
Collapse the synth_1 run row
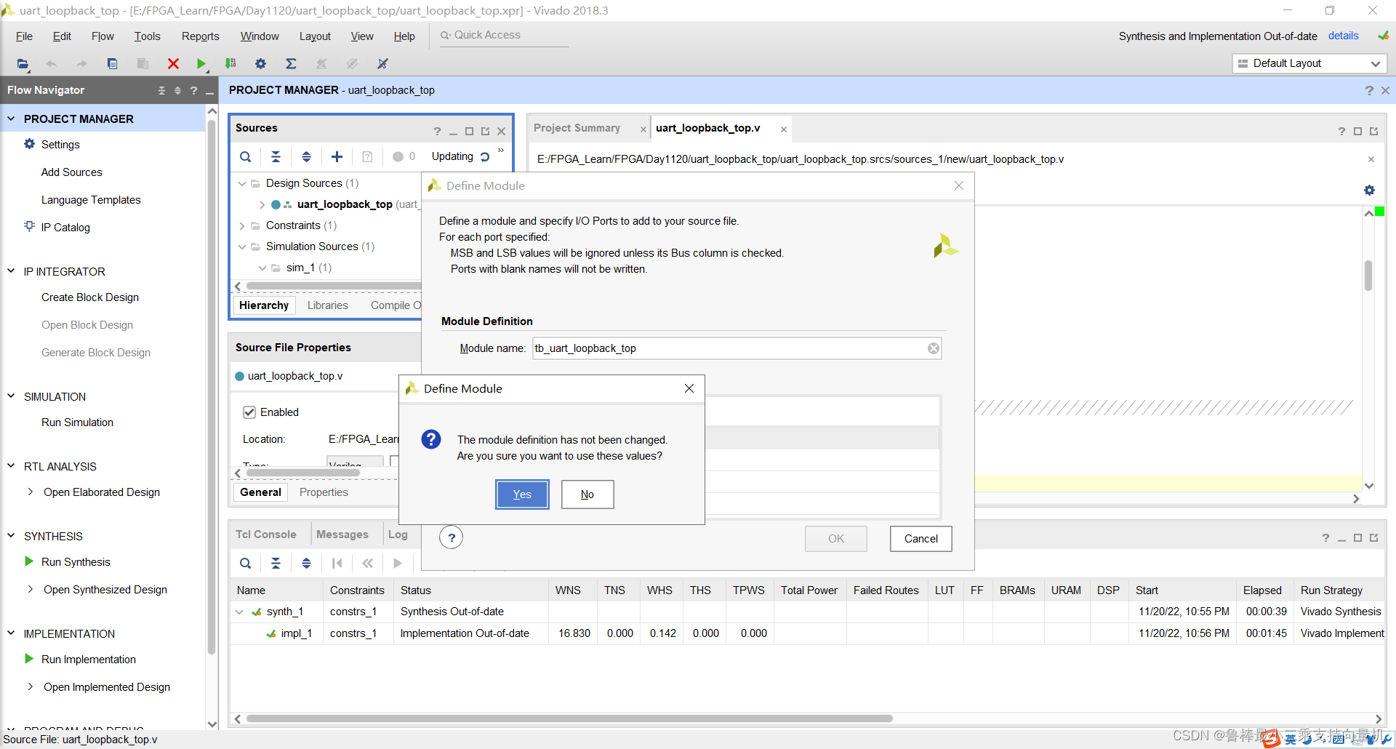point(239,612)
